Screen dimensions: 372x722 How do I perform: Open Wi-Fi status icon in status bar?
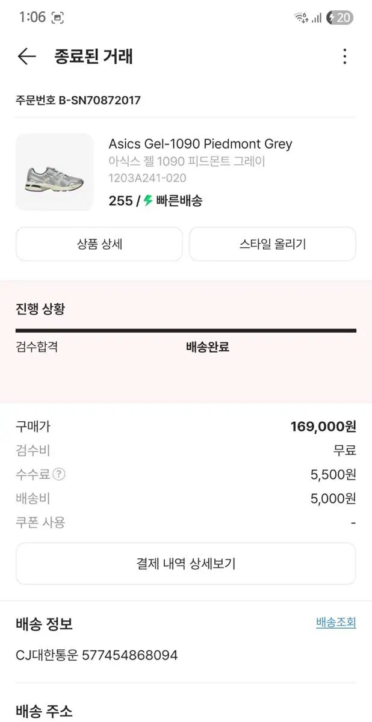pos(299,18)
